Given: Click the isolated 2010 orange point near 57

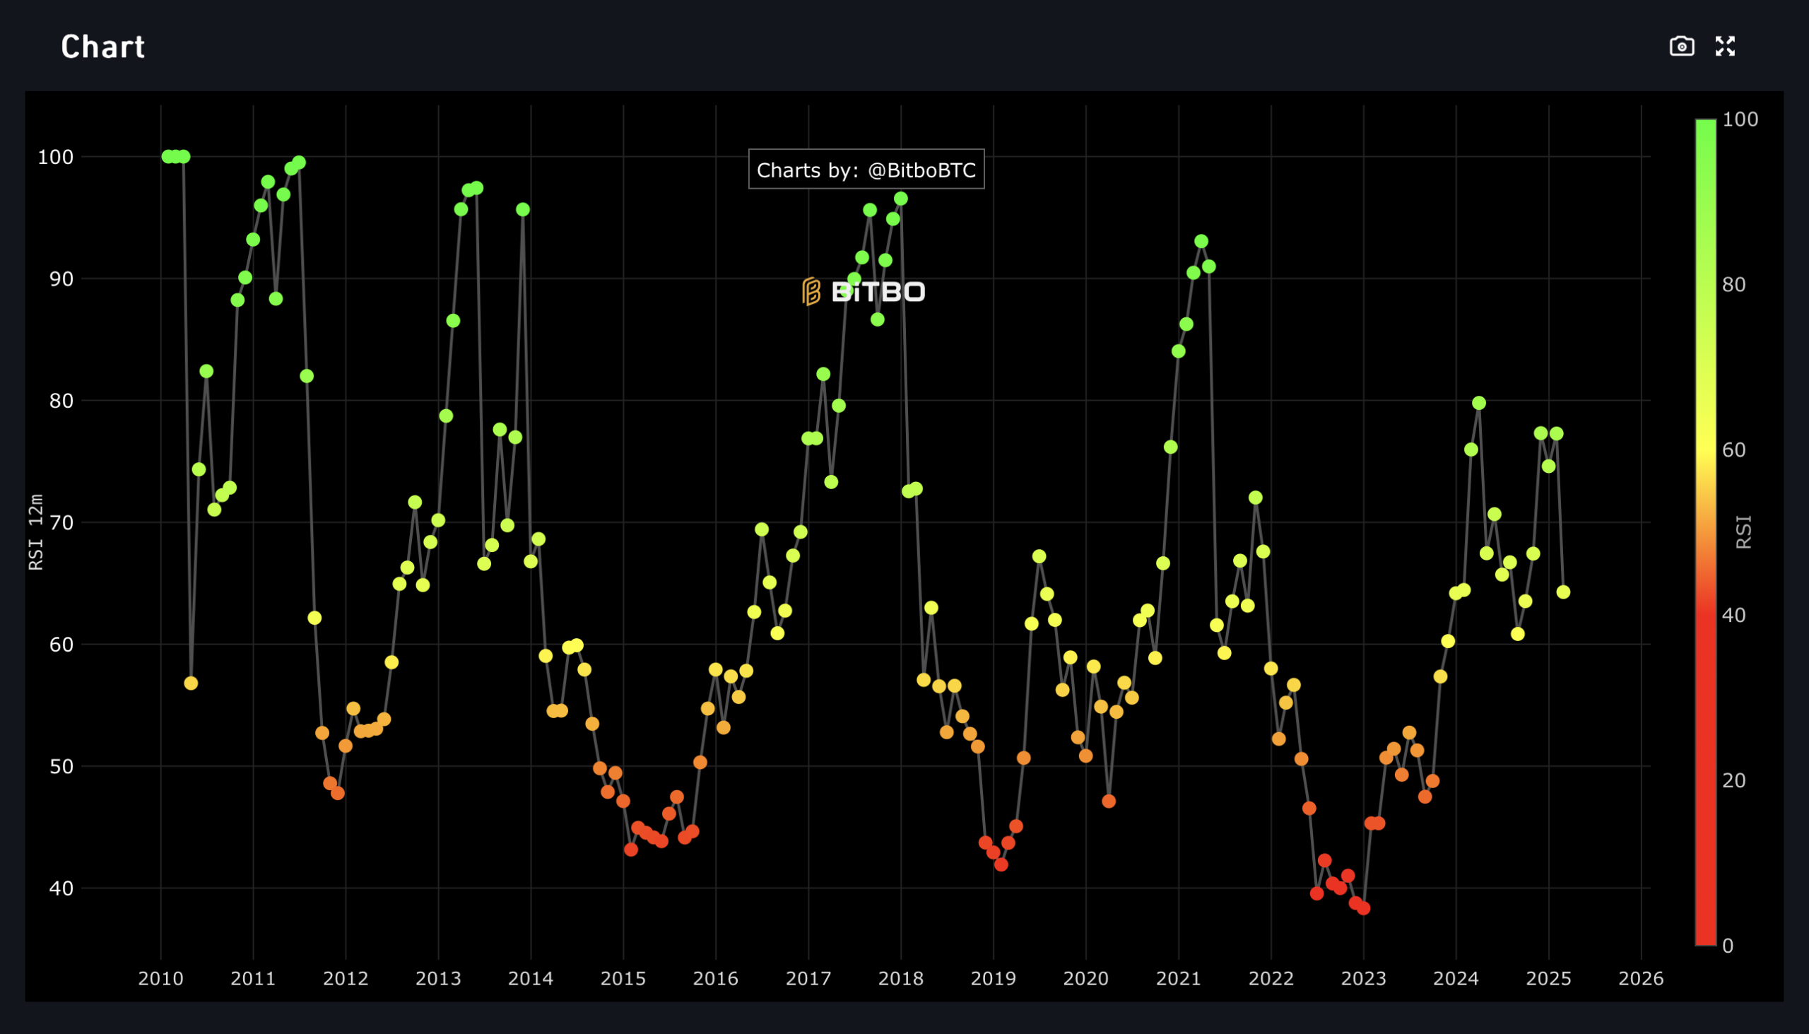Looking at the screenshot, I should pos(191,683).
